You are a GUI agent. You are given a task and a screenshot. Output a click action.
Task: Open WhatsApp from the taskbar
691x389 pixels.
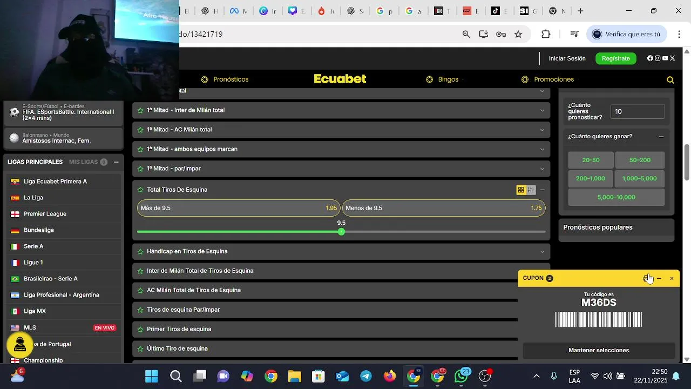coord(462,376)
